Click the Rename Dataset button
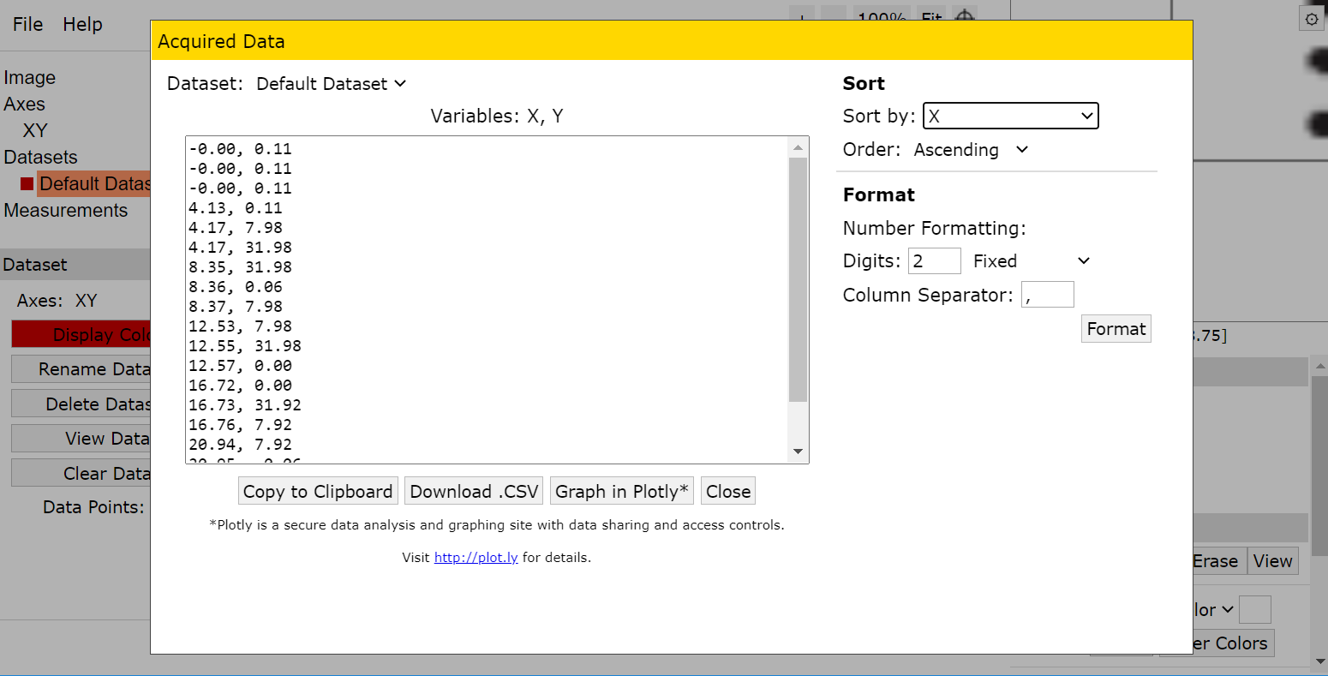The width and height of the screenshot is (1328, 676). [x=81, y=369]
